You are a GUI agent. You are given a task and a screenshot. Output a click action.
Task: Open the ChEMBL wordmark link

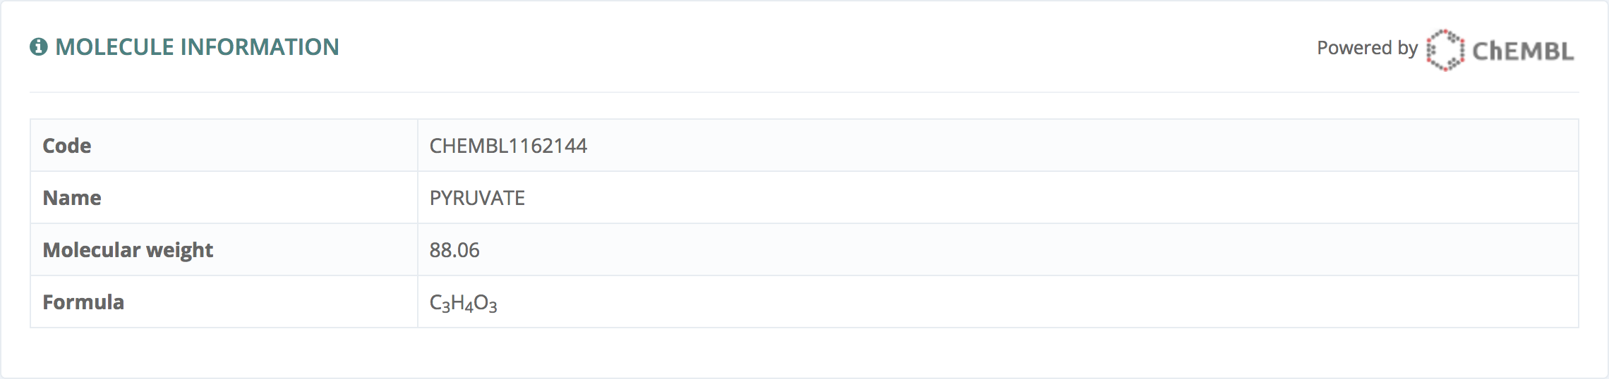(x=1523, y=51)
